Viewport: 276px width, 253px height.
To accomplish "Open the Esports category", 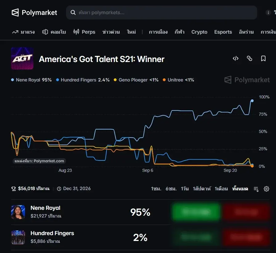I will (223, 32).
